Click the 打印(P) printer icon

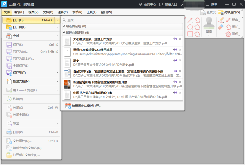pos(9,132)
